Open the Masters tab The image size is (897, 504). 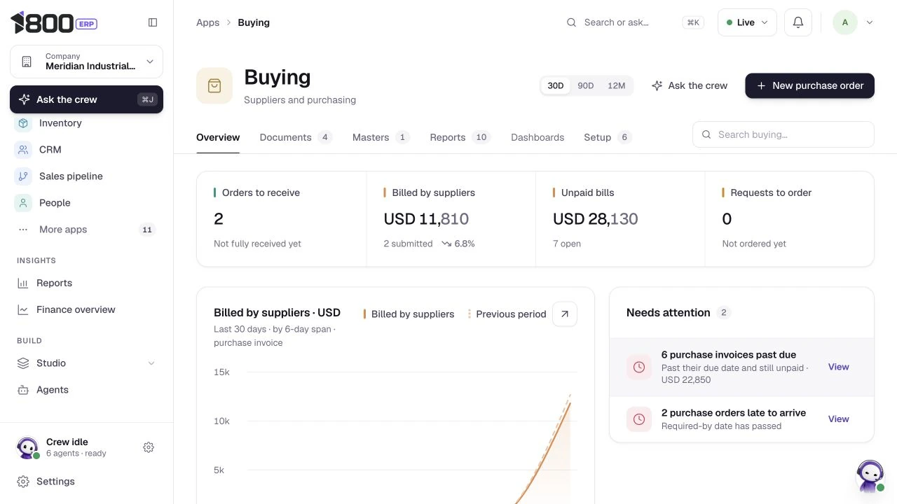pyautogui.click(x=381, y=137)
